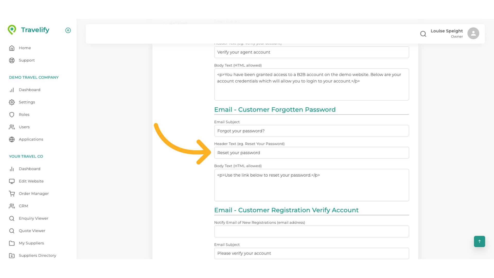The height and width of the screenshot is (278, 494).
Task: Click the forgotten password Body Text area
Action: tap(311, 185)
